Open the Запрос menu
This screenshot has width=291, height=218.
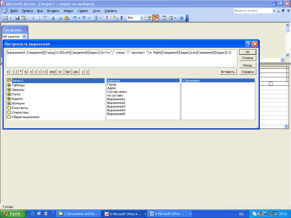coord(68,11)
